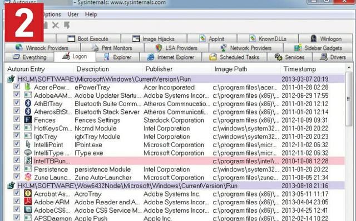Click the Acer ePower green battery icon

tap(28, 87)
